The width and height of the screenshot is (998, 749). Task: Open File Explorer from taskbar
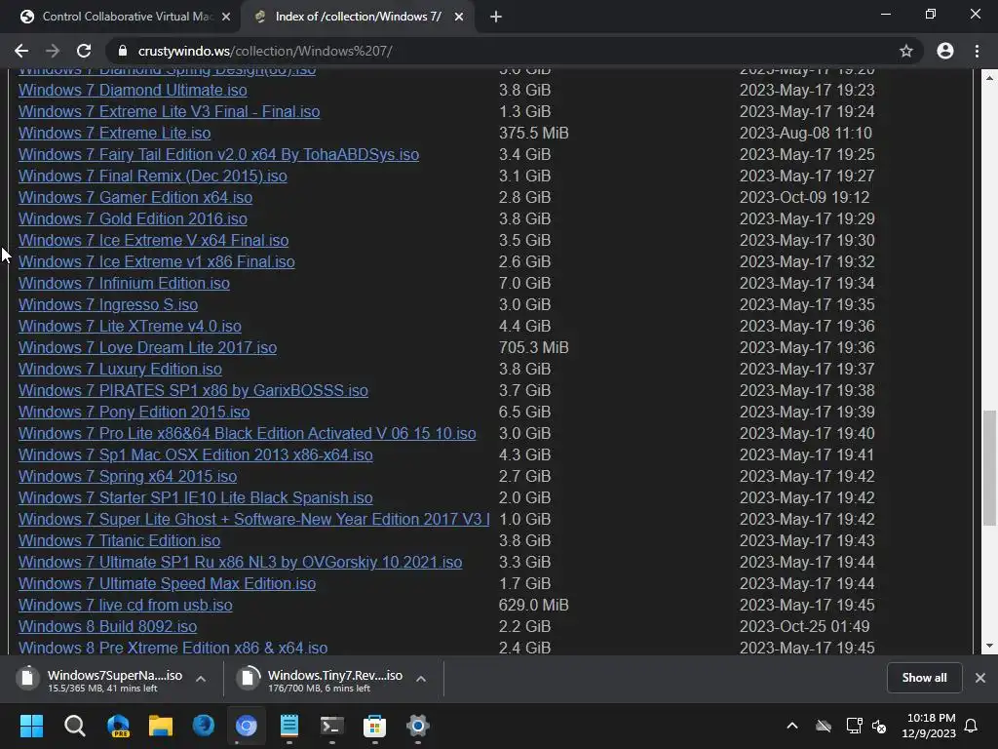click(x=161, y=726)
